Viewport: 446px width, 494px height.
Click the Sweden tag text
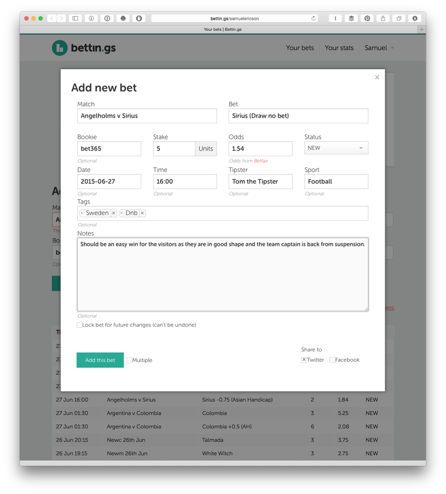pos(97,213)
